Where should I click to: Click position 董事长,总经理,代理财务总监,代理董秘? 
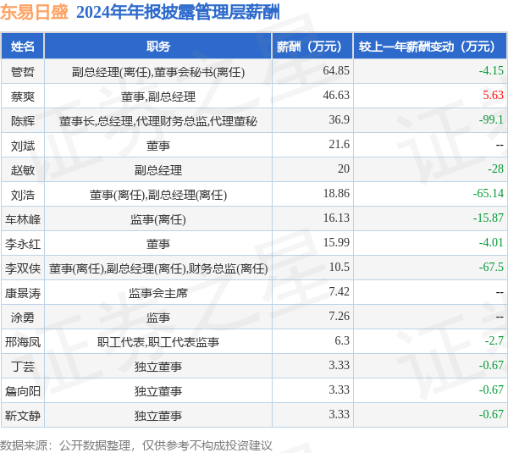tap(158, 121)
